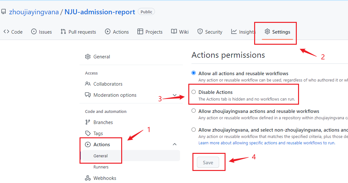Open the Pull requests tab
Screen dimensions: 348x183
[78, 32]
